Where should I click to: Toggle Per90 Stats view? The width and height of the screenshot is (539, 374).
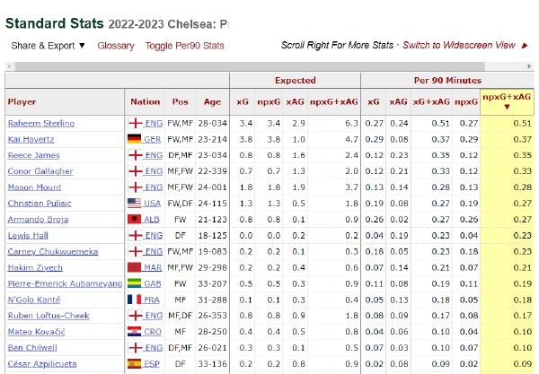(184, 46)
